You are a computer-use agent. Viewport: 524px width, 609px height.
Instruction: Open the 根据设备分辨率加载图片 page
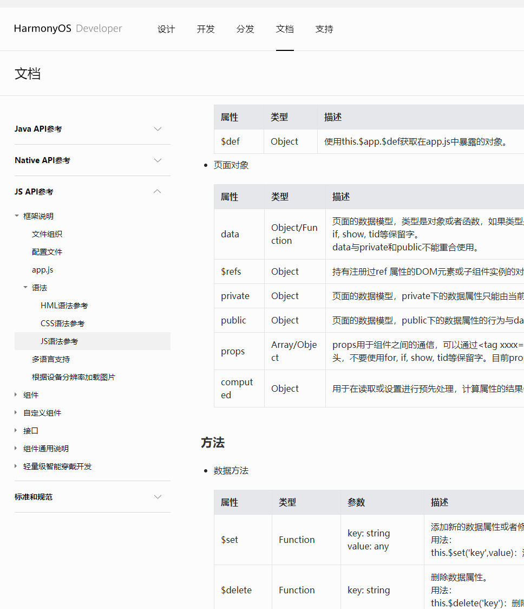click(x=74, y=377)
